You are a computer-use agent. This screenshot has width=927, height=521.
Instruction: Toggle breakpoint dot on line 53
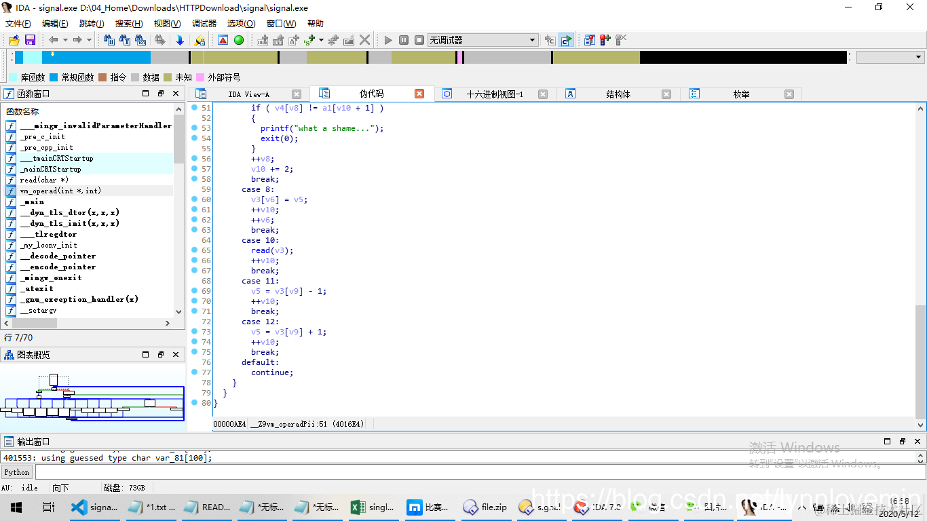tap(194, 128)
